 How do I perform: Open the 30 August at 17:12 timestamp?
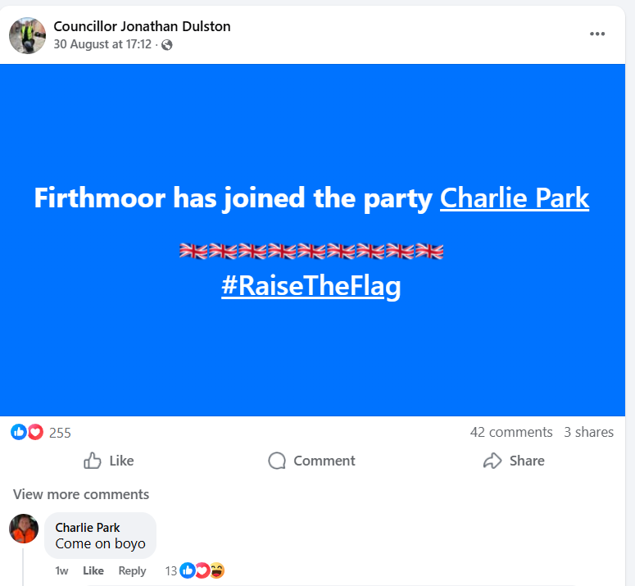[x=102, y=44]
